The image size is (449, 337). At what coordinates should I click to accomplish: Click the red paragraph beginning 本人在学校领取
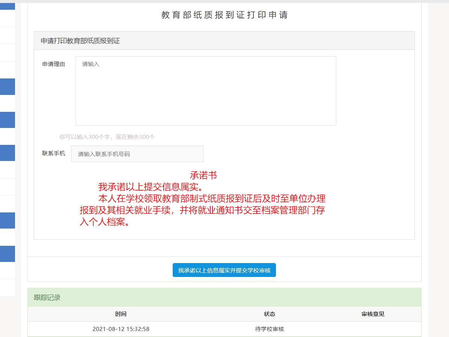pos(203,210)
